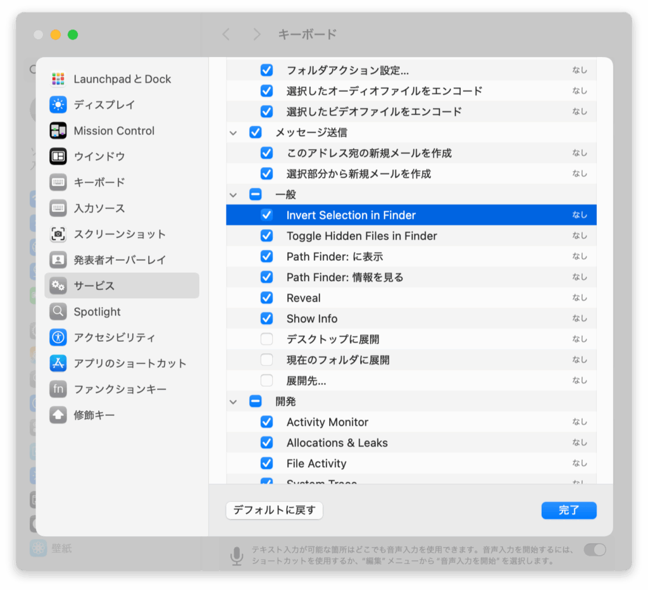Image resolution: width=648 pixels, height=590 pixels.
Task: Open Mission Control icon in sidebar
Action: (x=58, y=131)
